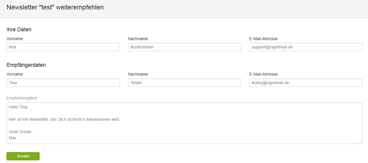The width and height of the screenshot is (368, 163).
Task: Focus the Mustermann last name field
Action: (185, 47)
